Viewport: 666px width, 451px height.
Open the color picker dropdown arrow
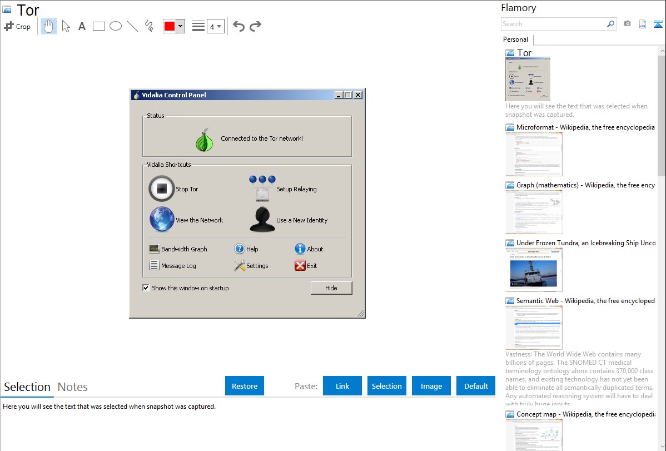pos(181,26)
